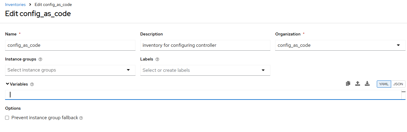Click the download variables icon
The width and height of the screenshot is (407, 132).
[367, 84]
